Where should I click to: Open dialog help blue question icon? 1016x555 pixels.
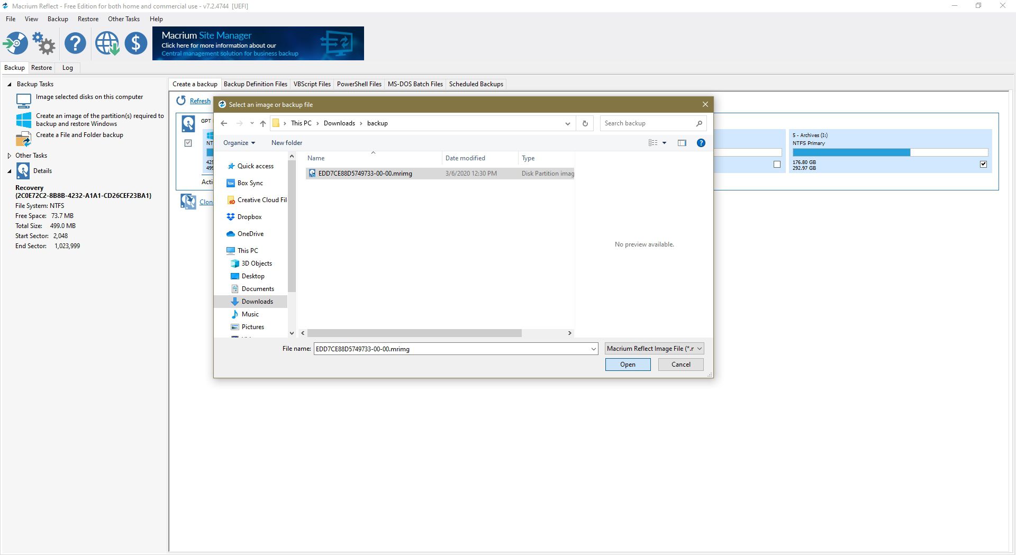tap(701, 143)
